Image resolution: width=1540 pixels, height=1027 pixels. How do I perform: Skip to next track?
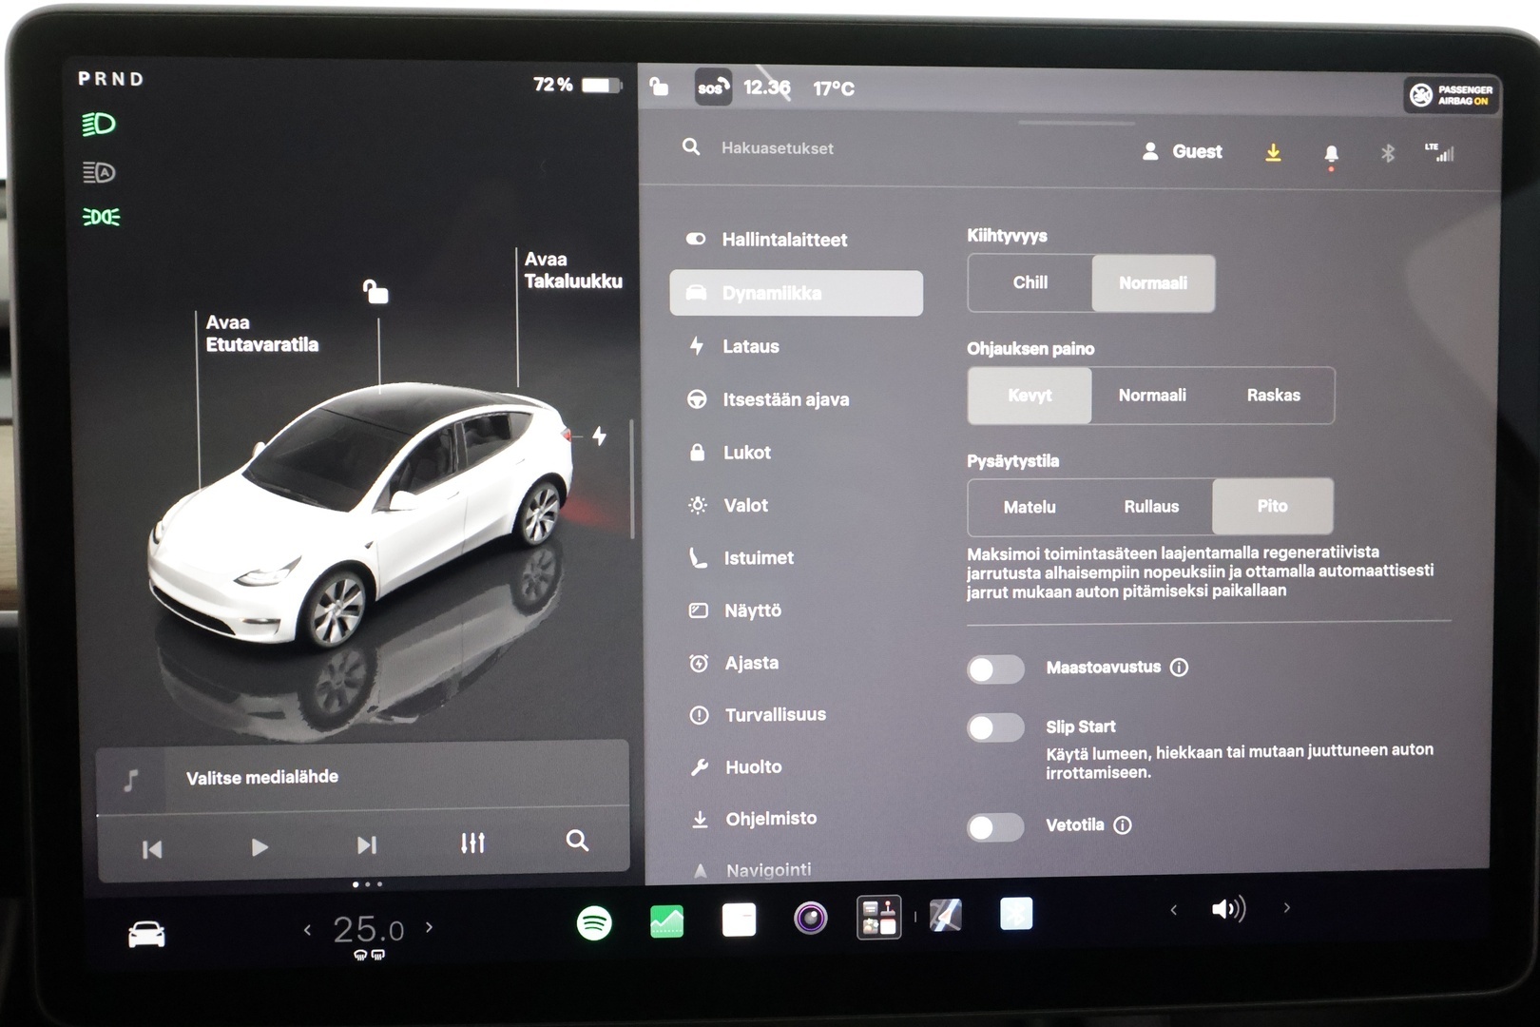coord(367,844)
